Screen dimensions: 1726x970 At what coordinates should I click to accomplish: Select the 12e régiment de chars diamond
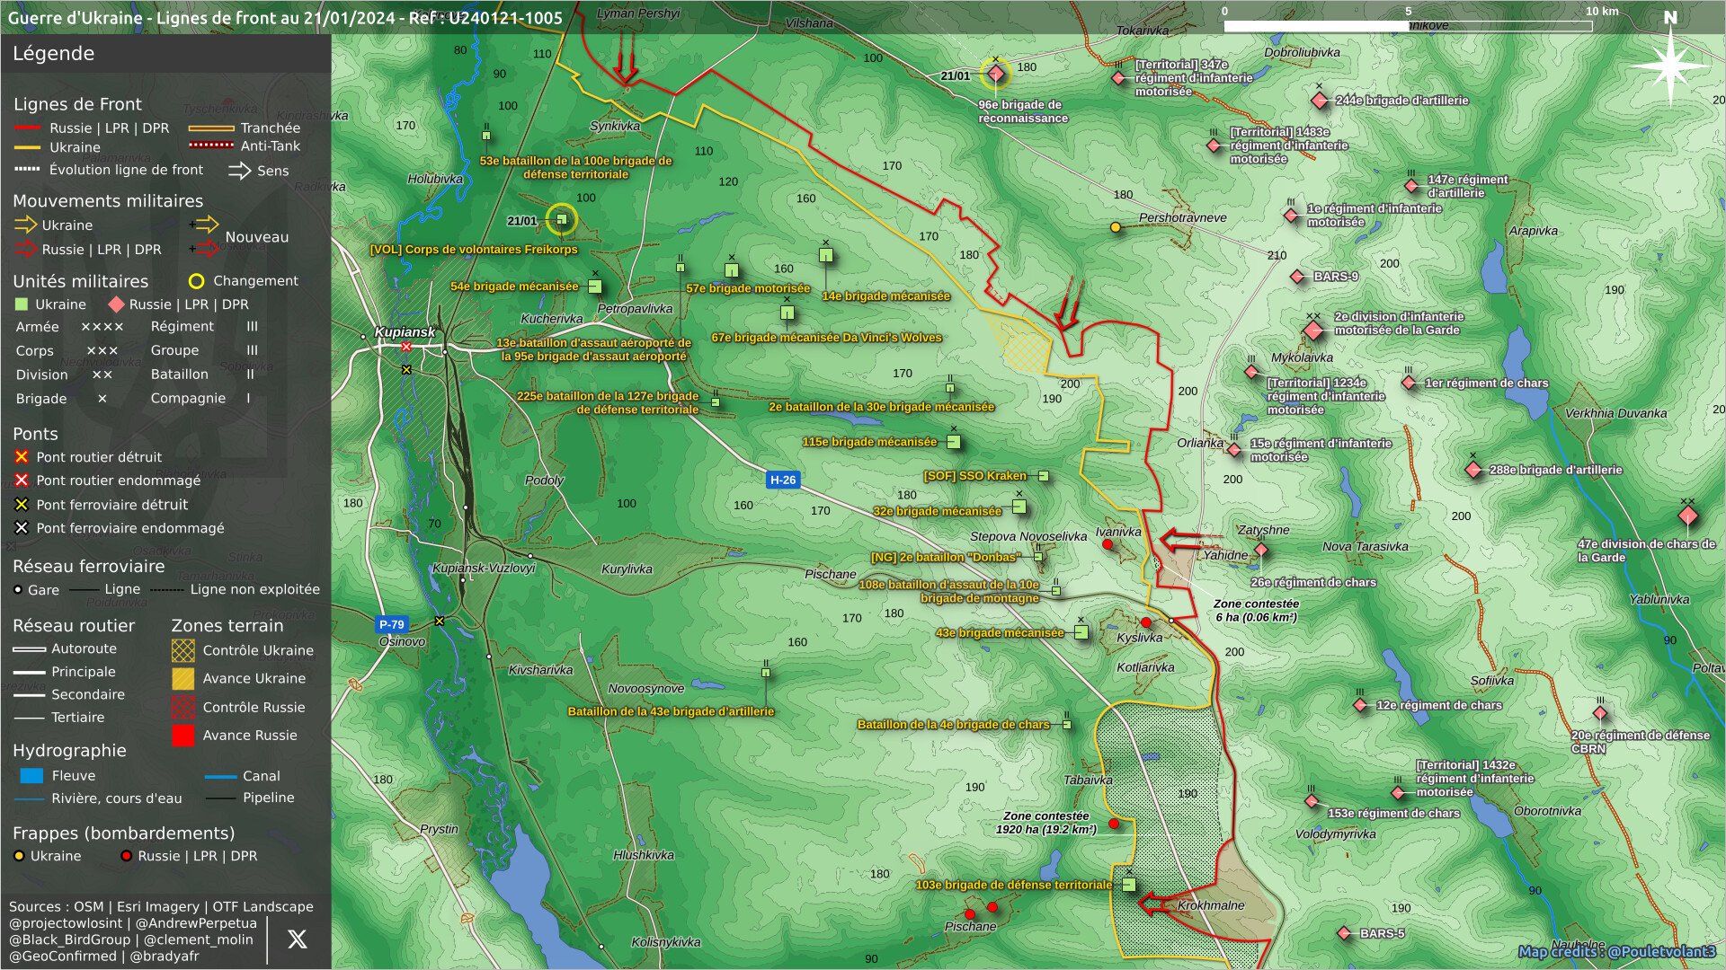click(x=1360, y=705)
